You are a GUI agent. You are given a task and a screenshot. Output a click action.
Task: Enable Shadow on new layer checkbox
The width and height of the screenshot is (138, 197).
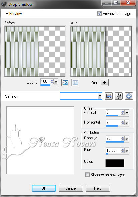point(87,175)
